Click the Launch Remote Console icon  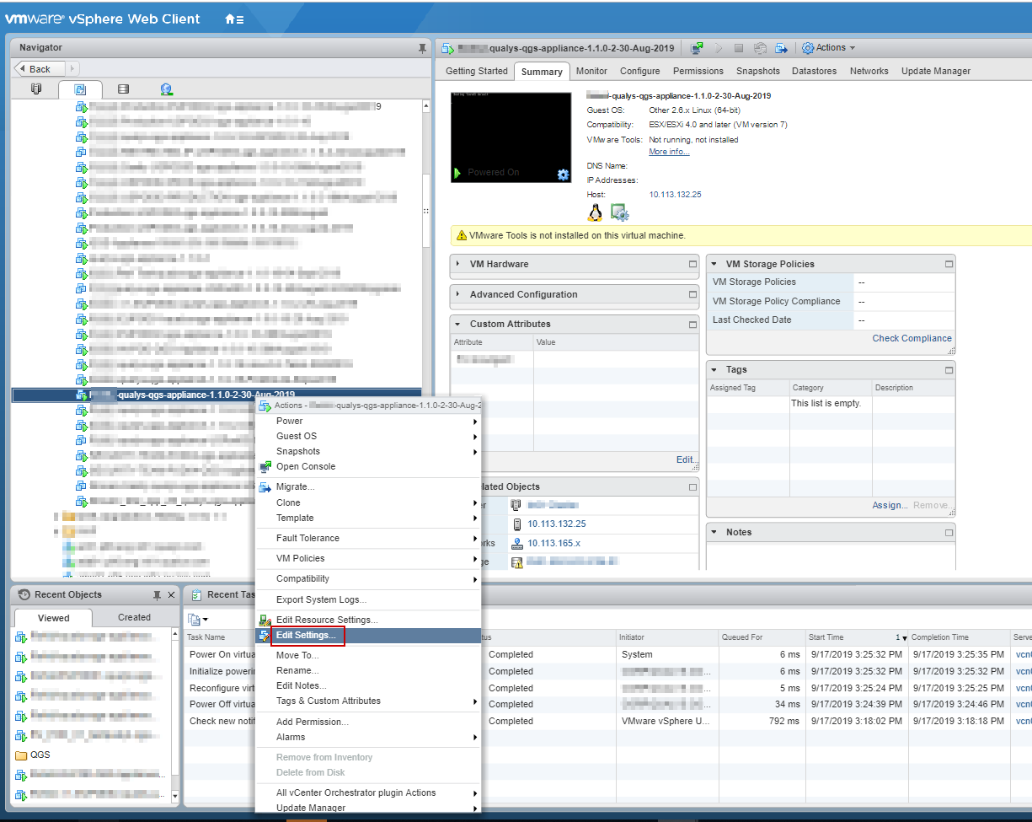[695, 48]
